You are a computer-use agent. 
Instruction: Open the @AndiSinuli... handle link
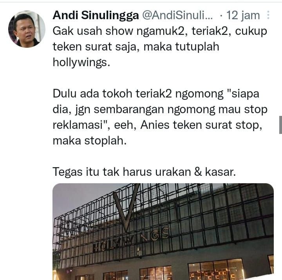pos(177,15)
